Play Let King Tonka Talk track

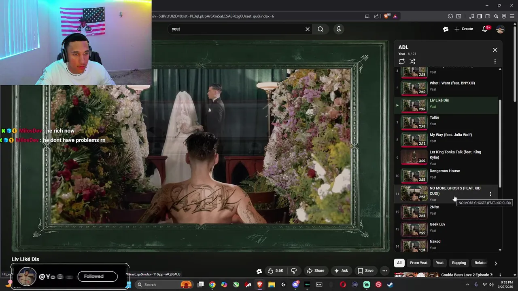[447, 158]
